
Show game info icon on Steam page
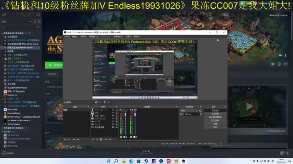click(279, 64)
